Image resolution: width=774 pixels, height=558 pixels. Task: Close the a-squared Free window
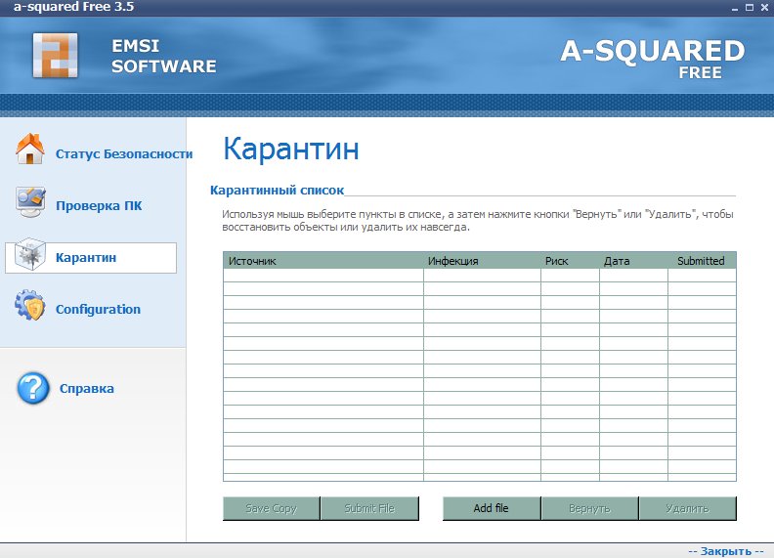coord(764,8)
